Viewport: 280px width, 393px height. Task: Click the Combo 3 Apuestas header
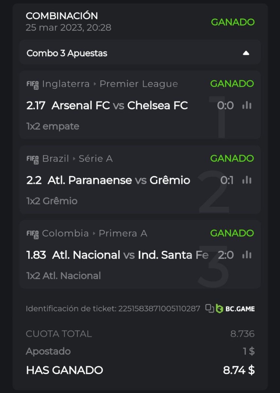coord(67,53)
